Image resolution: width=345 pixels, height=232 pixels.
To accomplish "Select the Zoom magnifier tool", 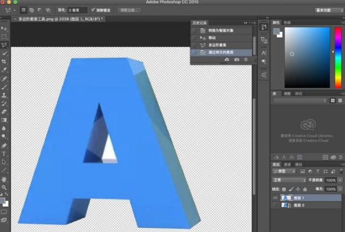I will tap(4, 187).
